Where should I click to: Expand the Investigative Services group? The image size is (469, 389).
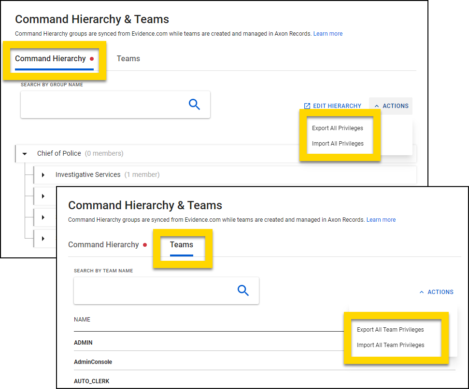(43, 174)
